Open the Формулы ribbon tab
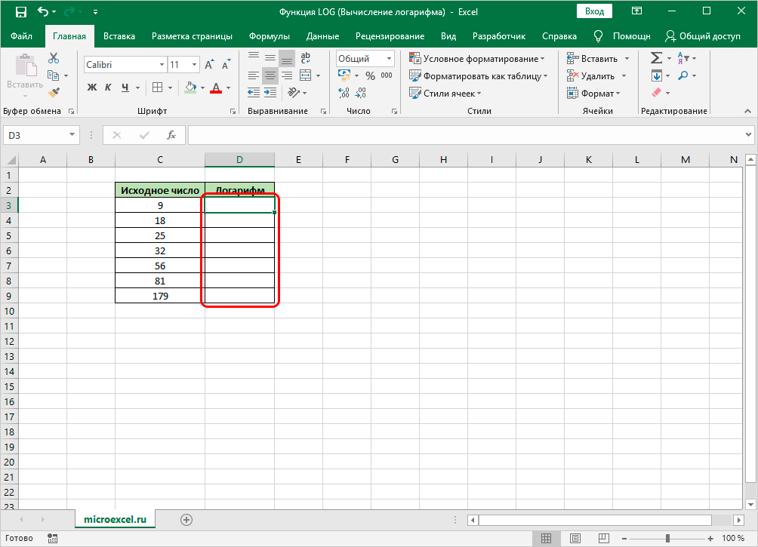This screenshot has width=758, height=547. point(269,36)
